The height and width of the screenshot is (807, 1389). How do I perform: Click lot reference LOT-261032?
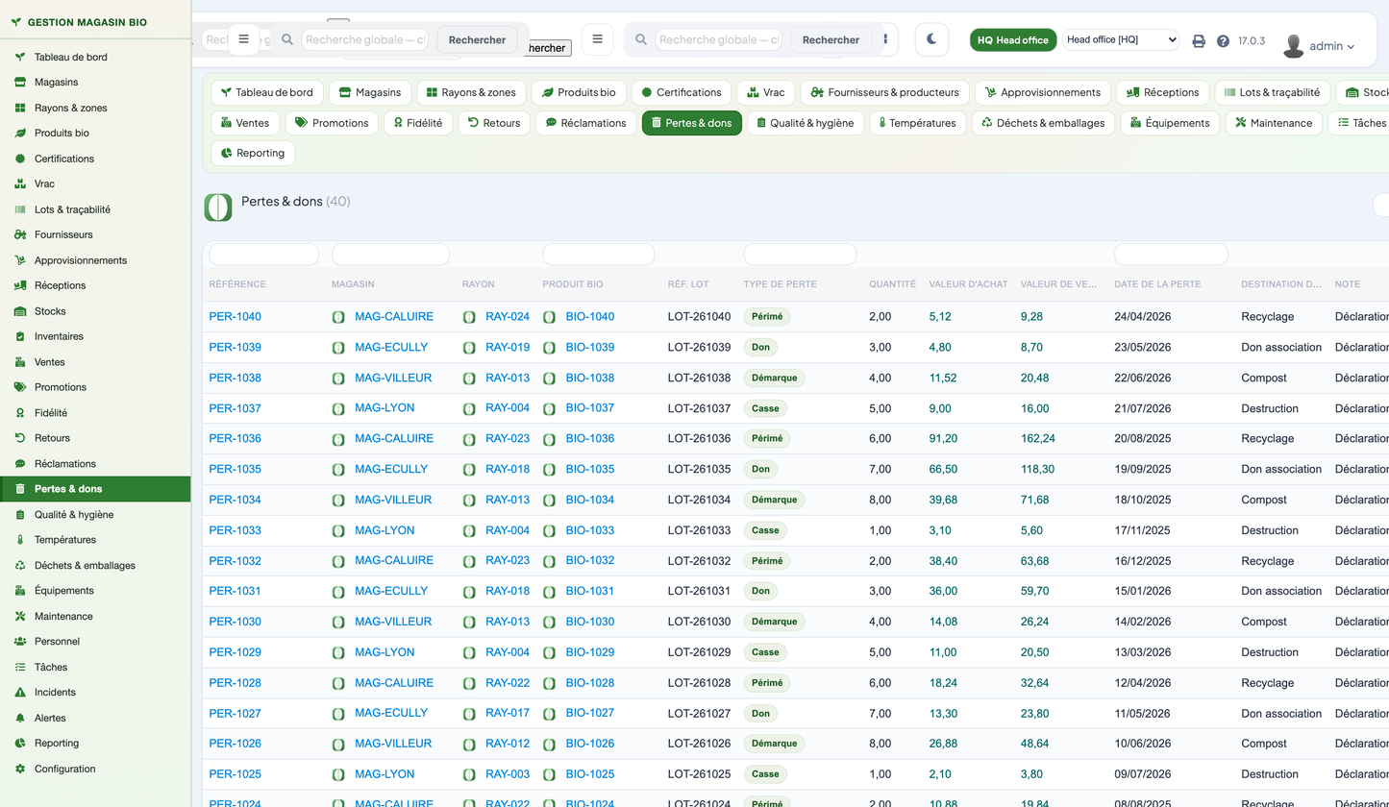[700, 561]
